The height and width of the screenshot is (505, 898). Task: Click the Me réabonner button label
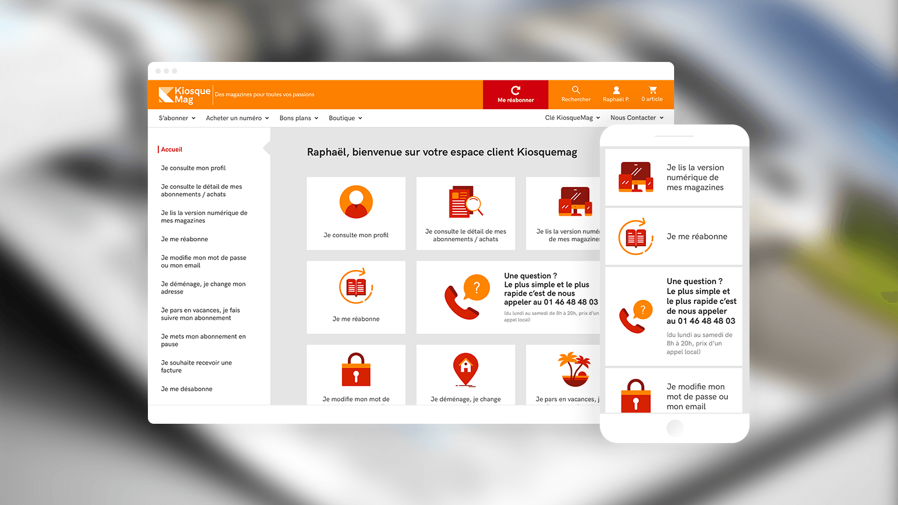516,100
